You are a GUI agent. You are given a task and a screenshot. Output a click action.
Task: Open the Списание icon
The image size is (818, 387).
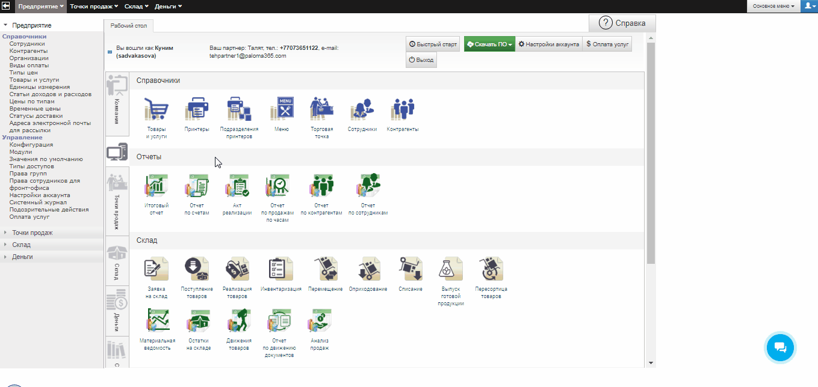pyautogui.click(x=410, y=270)
